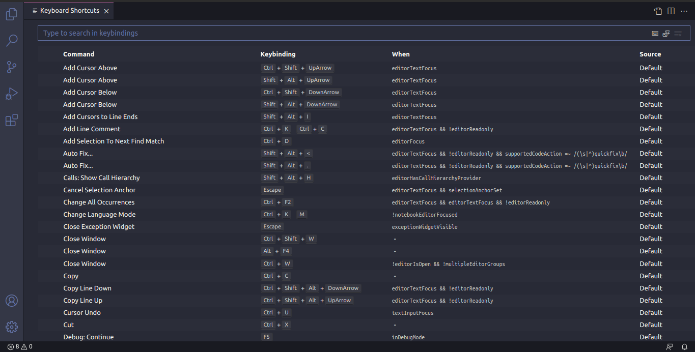Viewport: 695px width, 352px height.
Task: Sort by the Command column header
Action: (x=78, y=54)
